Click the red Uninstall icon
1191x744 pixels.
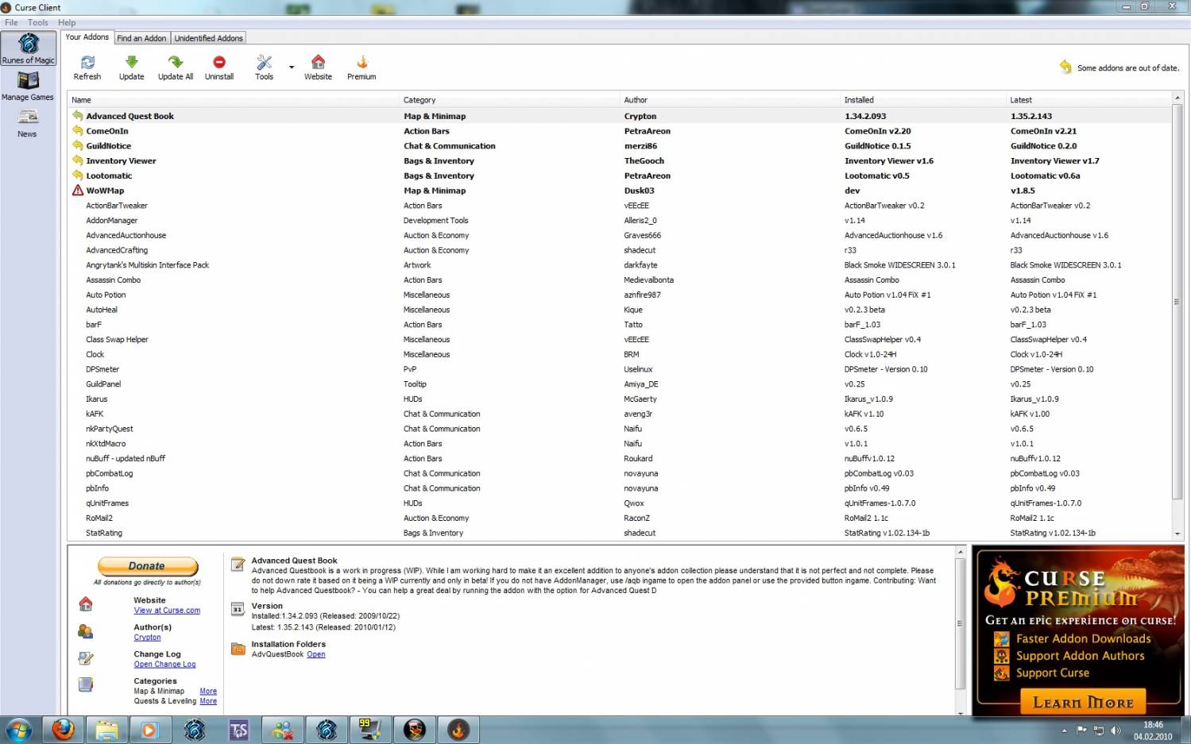[x=219, y=62]
